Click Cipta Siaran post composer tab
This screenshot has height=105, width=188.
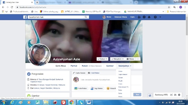tap(79, 73)
